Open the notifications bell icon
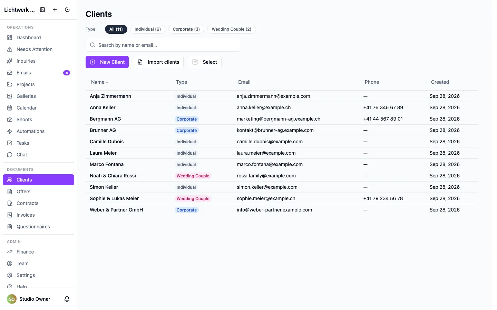 tap(67, 299)
